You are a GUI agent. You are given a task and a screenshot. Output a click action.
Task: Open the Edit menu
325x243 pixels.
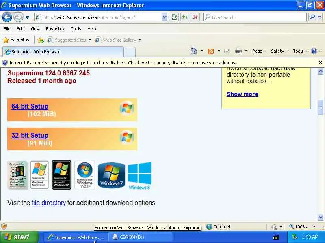(20, 29)
